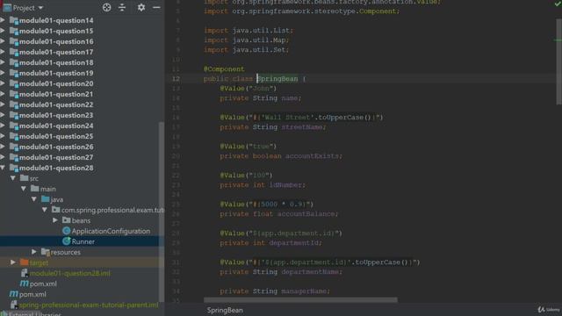Select module01-question26 module folder icon
Viewport: 562px width, 316px height.
click(x=14, y=147)
